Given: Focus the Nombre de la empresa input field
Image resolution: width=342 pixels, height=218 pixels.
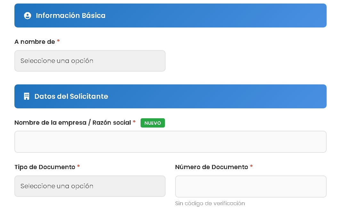Looking at the screenshot, I should pyautogui.click(x=170, y=142).
